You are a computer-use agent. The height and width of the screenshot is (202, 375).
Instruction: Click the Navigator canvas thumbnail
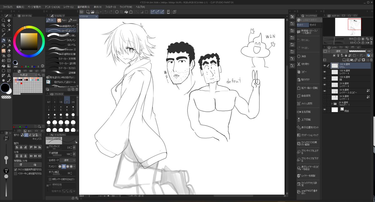pyautogui.click(x=348, y=27)
